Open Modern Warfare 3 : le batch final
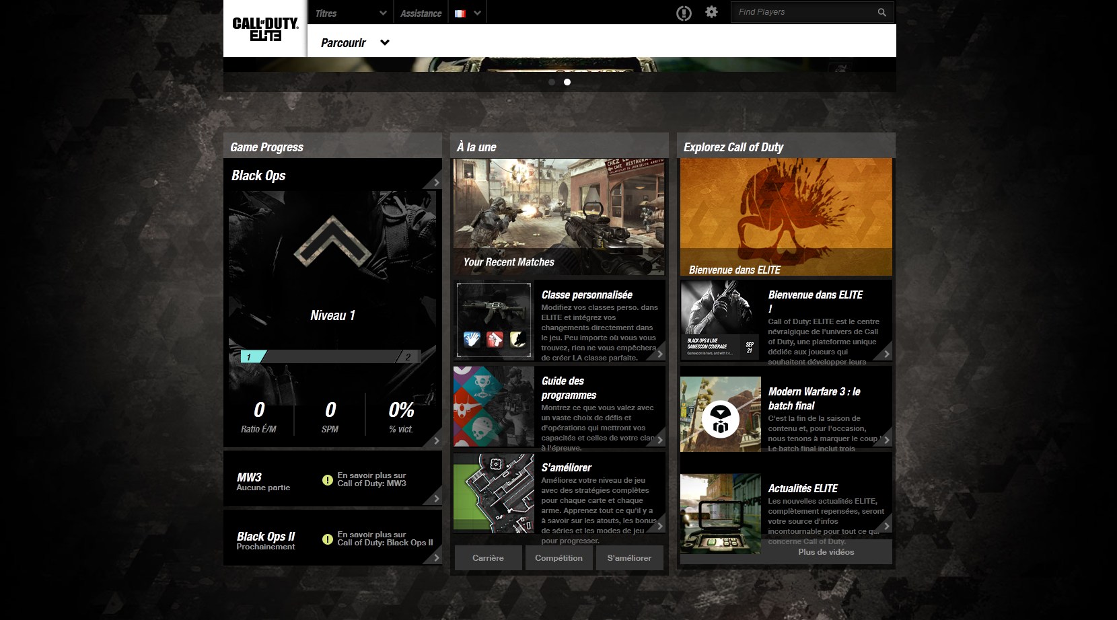This screenshot has height=620, width=1117. click(814, 399)
